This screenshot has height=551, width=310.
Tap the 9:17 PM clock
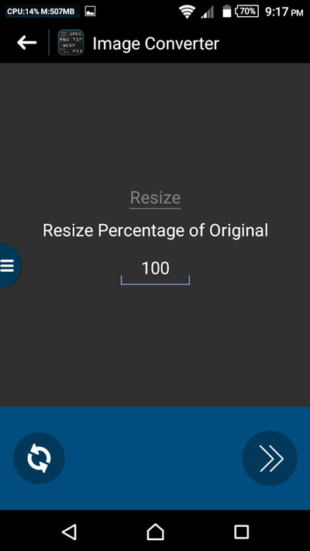coord(284,12)
